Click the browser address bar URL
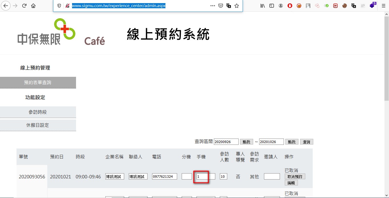The width and height of the screenshot is (389, 198). [x=118, y=6]
